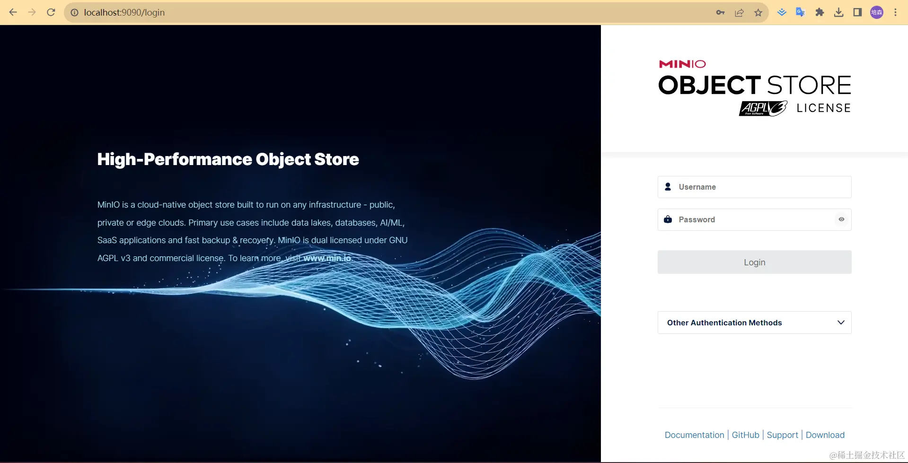Open the Documentation link

694,435
